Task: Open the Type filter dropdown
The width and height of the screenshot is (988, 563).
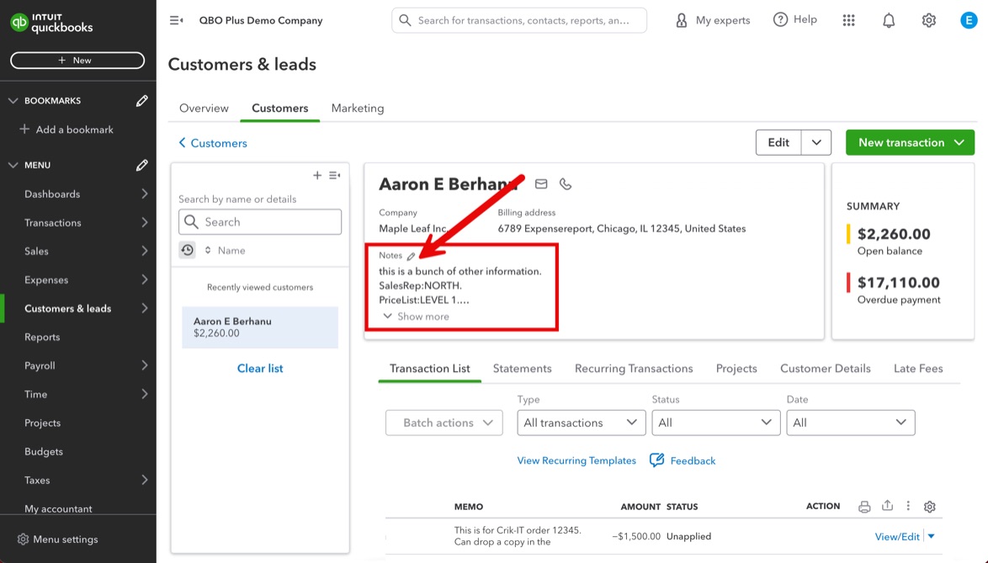Action: 581,422
